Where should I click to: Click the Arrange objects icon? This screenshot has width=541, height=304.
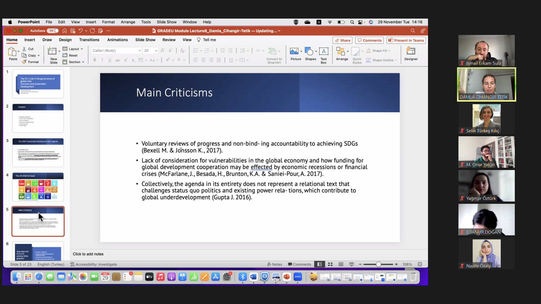[340, 52]
